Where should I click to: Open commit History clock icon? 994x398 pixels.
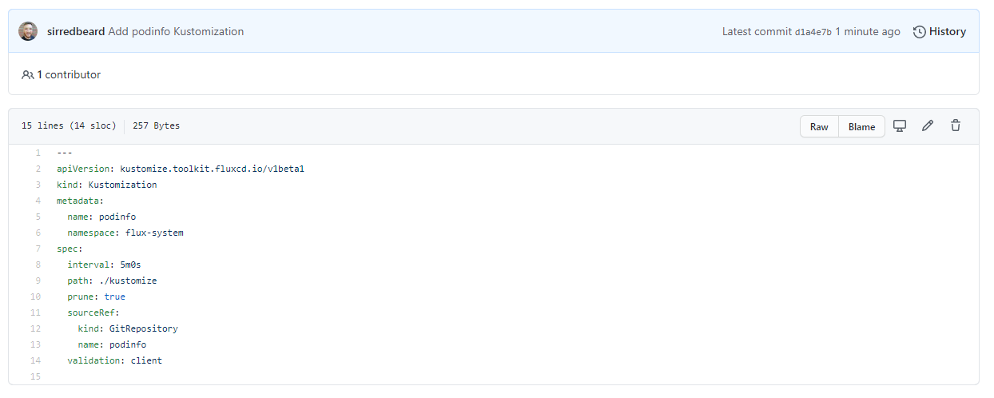click(920, 32)
